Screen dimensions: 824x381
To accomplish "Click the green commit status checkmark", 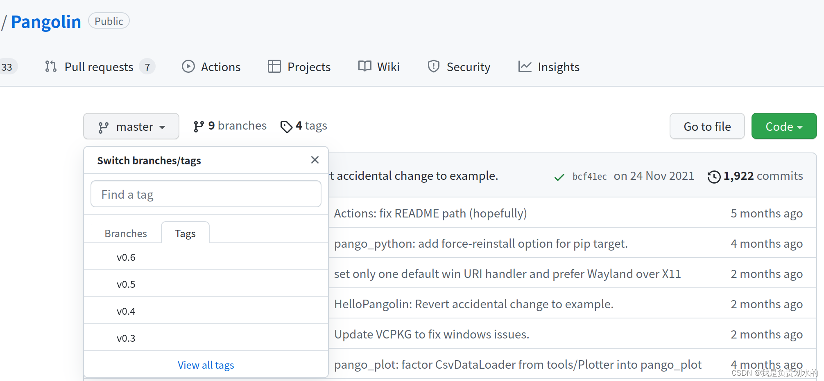I will 559,177.
